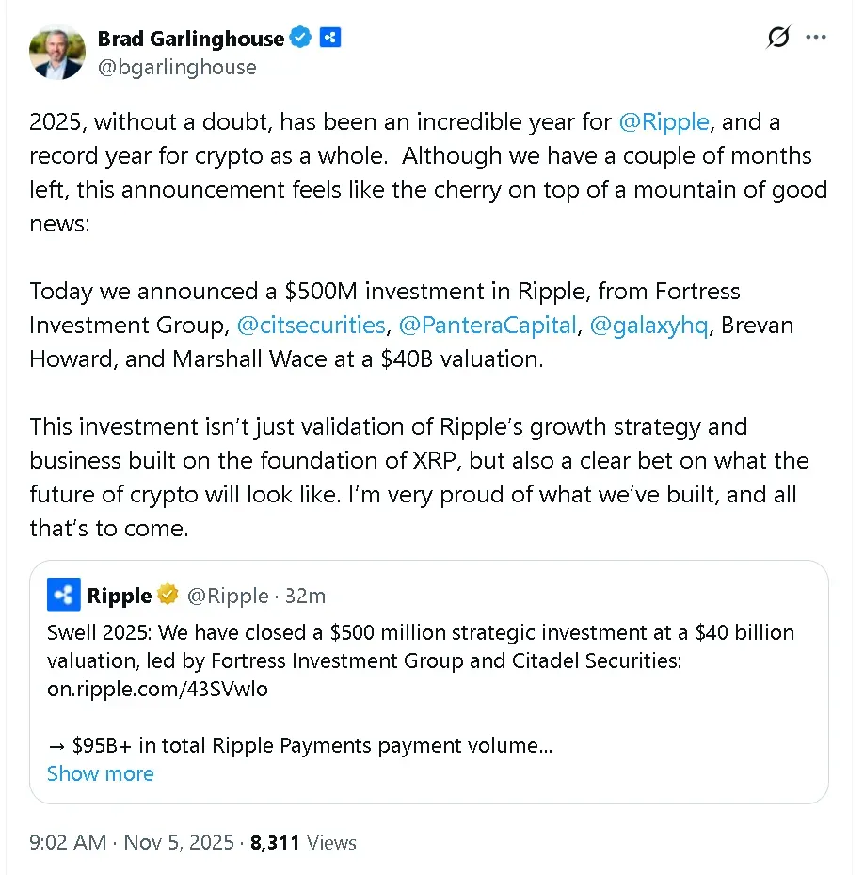Click the Ripple logo in quoted tweet
This screenshot has height=875, width=864.
coord(65,596)
